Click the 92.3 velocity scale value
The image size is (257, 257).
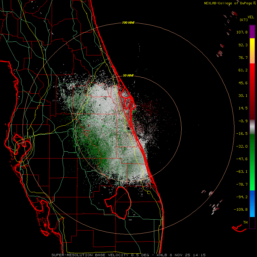coord(243,45)
